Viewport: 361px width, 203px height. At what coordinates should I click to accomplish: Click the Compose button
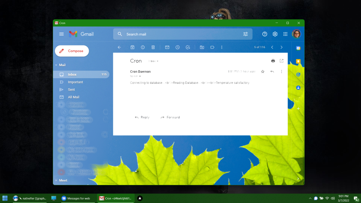72,51
